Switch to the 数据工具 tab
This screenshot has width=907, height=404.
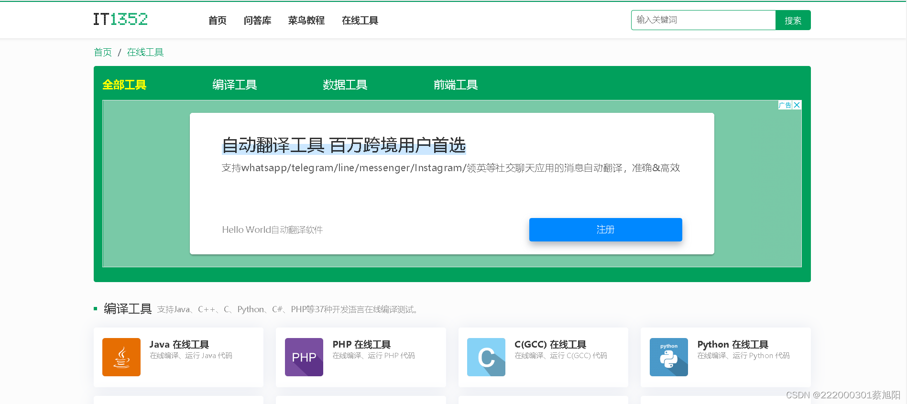click(345, 85)
